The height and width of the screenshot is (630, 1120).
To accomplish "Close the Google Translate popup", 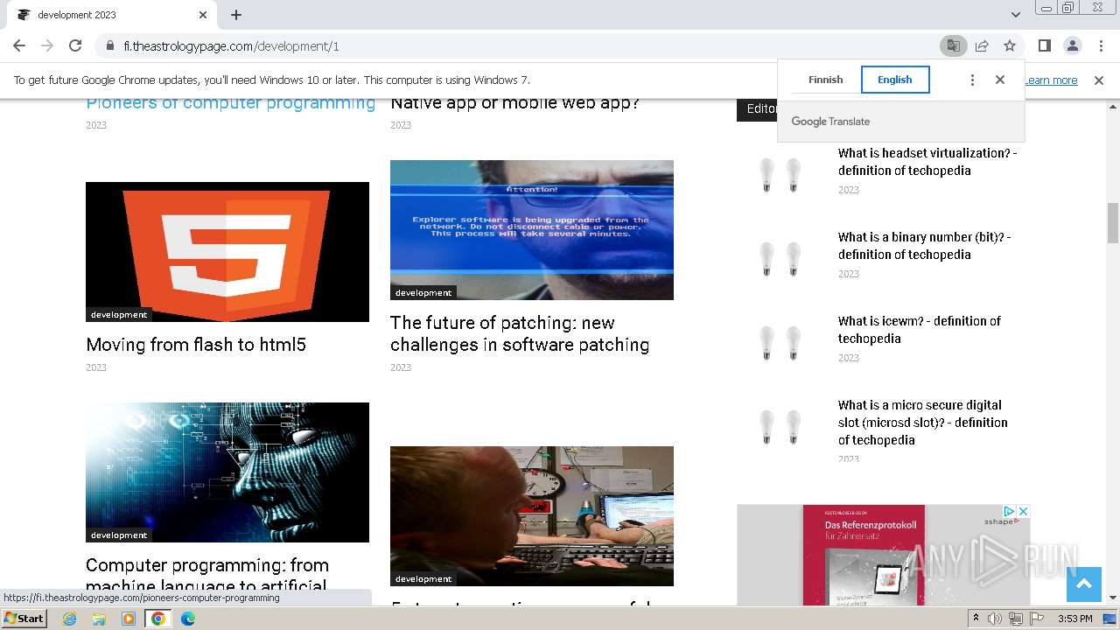I will click(1000, 80).
